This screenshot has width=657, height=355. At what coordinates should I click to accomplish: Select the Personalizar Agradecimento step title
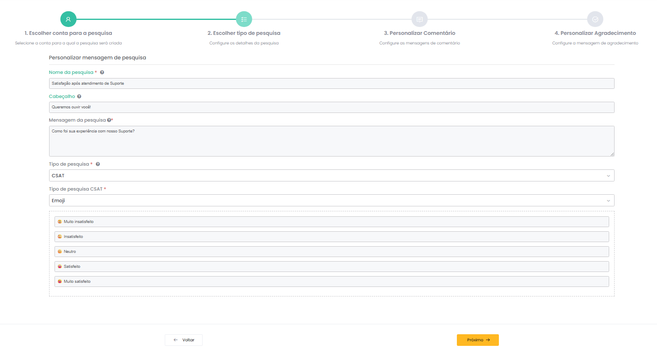tap(595, 33)
